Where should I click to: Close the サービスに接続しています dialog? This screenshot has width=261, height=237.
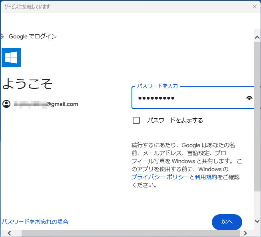coord(255,6)
